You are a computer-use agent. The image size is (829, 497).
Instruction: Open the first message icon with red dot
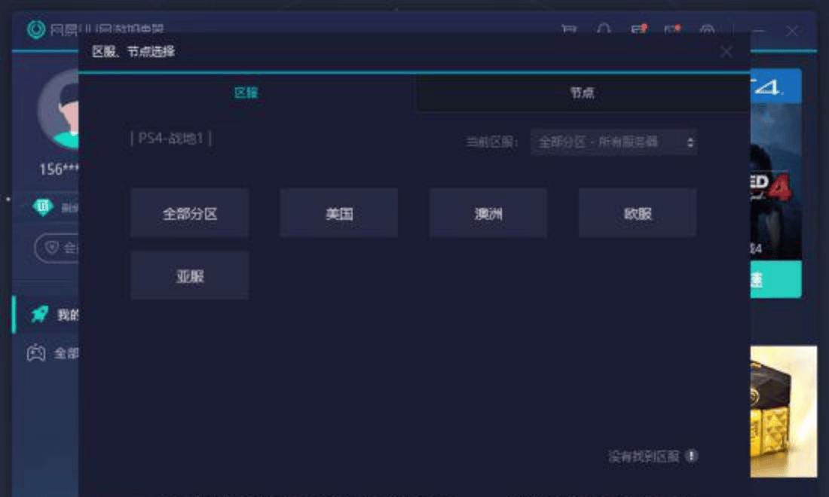pos(638,29)
